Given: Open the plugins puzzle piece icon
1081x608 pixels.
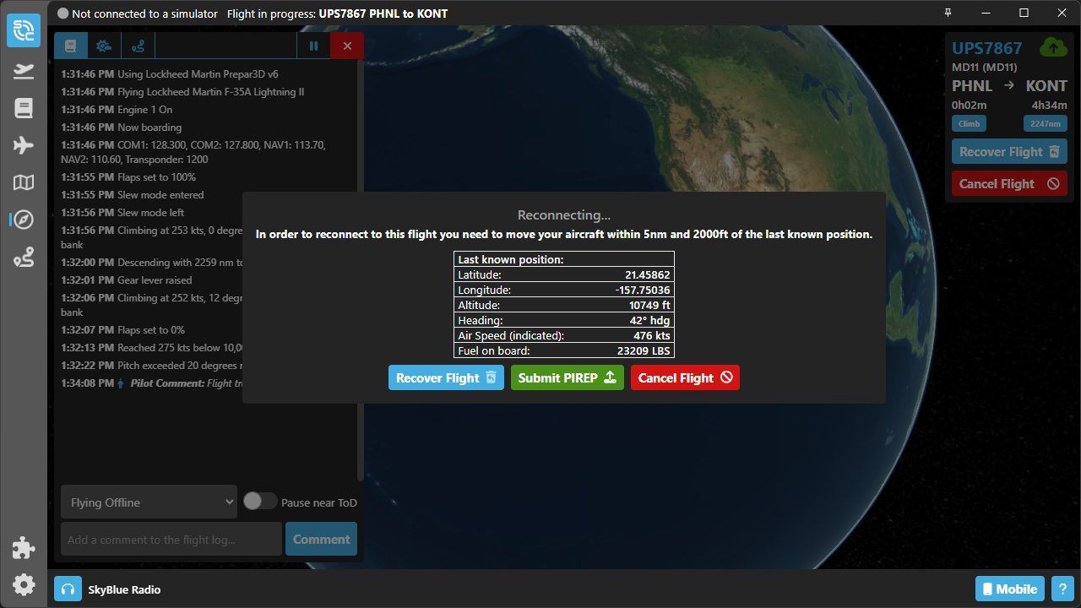Looking at the screenshot, I should (x=24, y=548).
